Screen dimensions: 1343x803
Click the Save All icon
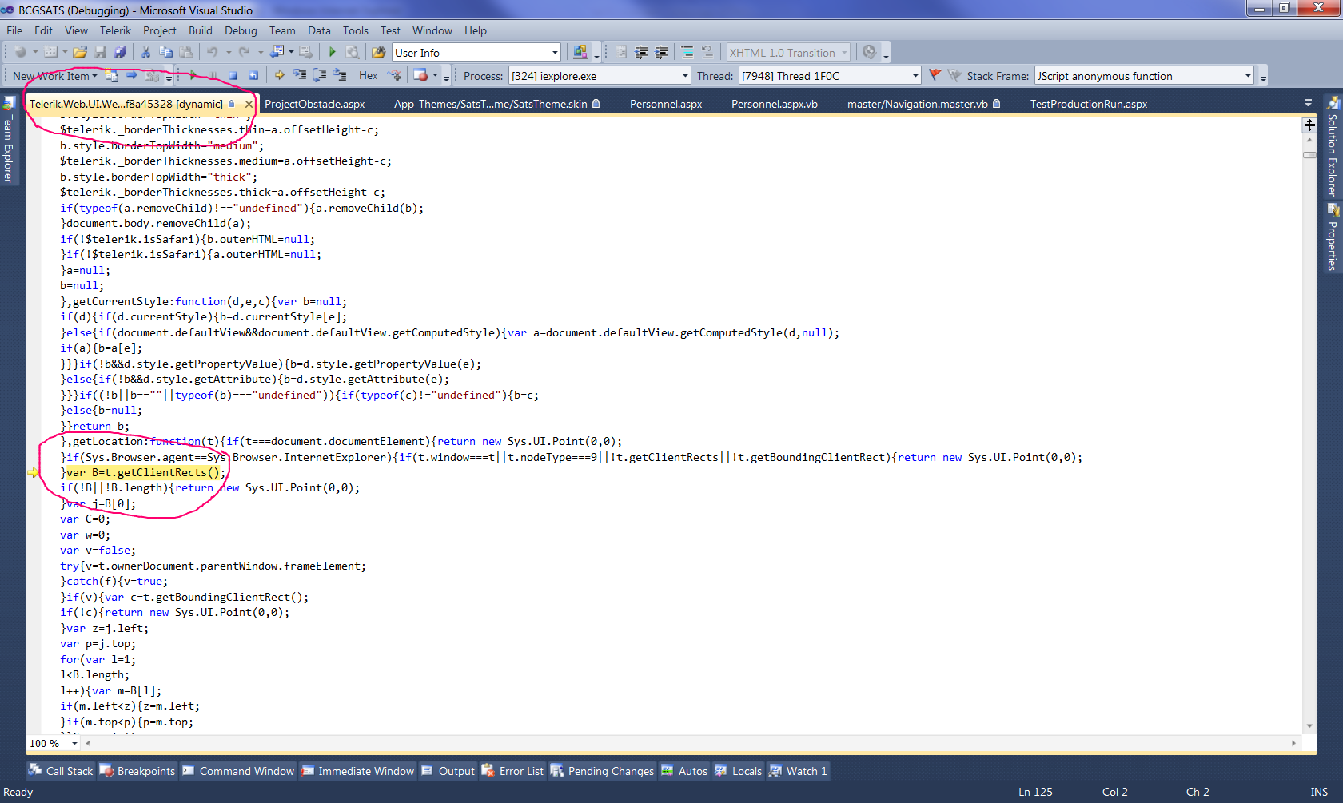tap(120, 52)
